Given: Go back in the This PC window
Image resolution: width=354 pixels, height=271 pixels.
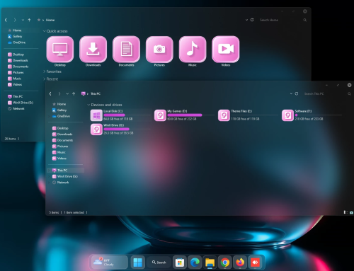Looking at the screenshot, I should [50, 93].
